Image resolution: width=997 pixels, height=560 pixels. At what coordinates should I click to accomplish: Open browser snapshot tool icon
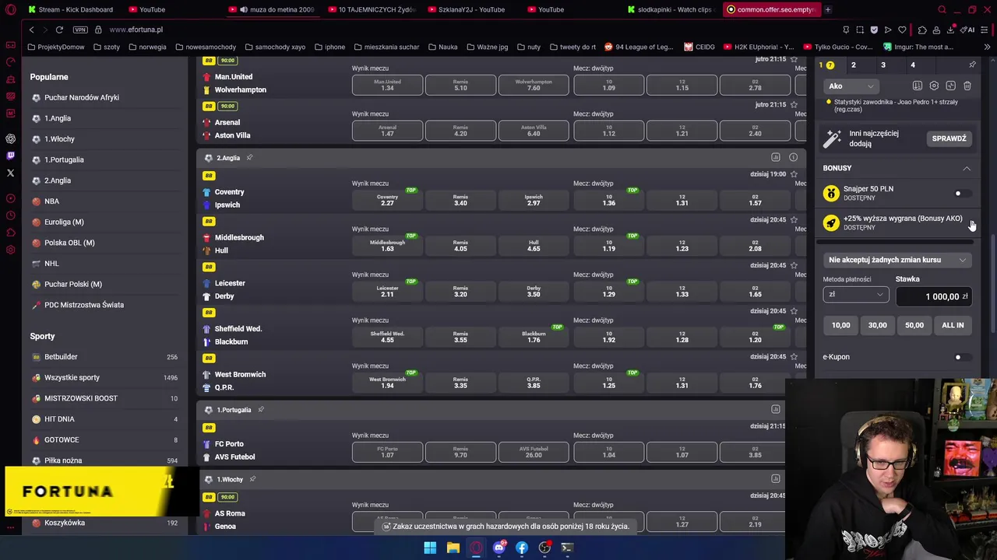860,30
